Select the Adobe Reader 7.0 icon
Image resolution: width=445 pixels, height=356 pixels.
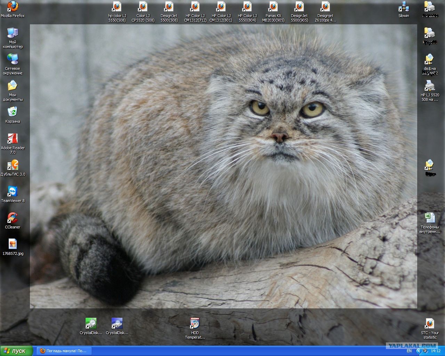coord(13,138)
